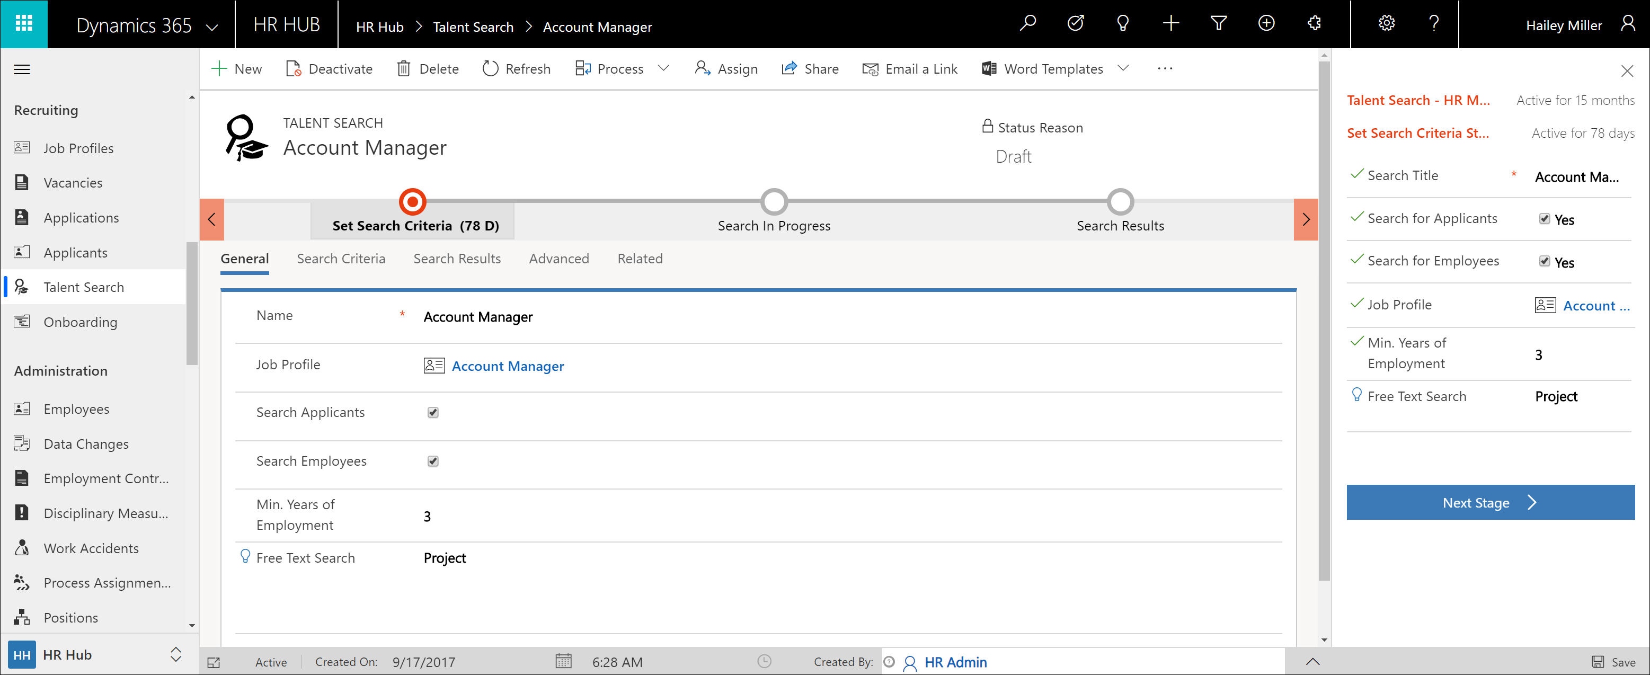1650x675 pixels.
Task: Open the Account Manager job profile link in the form
Action: (507, 366)
